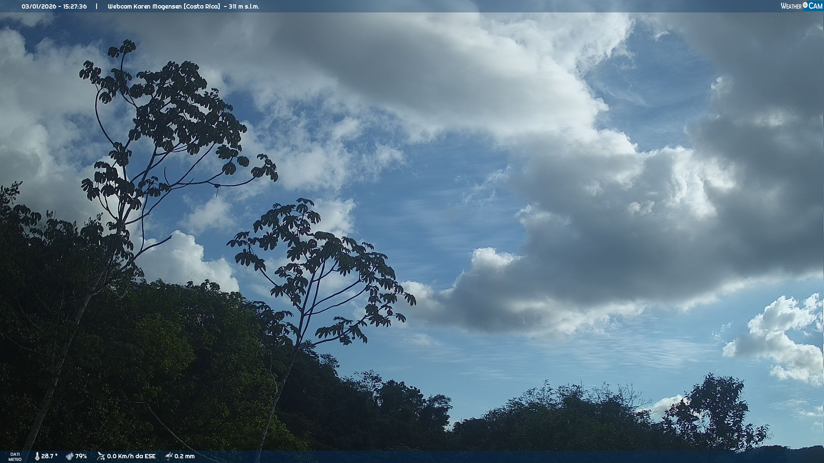Screen dimensions: 824x463
Task: Click the small white cloud at the right edge
Action: (x=781, y=339)
